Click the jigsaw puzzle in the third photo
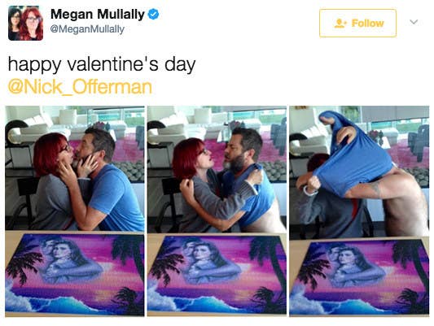 359,277
